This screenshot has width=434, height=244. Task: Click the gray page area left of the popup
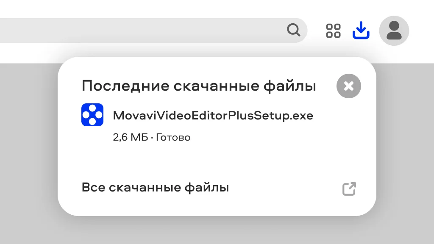(28, 139)
